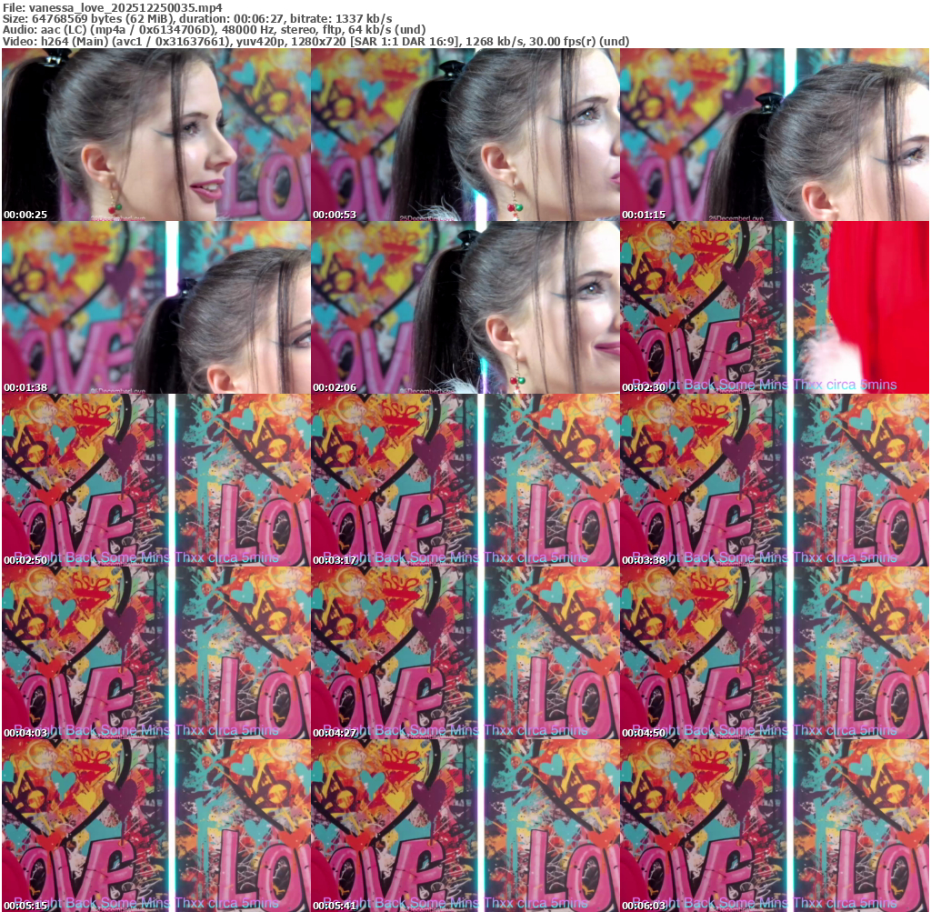This screenshot has height=912, width=931.
Task: Select the frame stamped 00:02:30
Action: [x=775, y=307]
